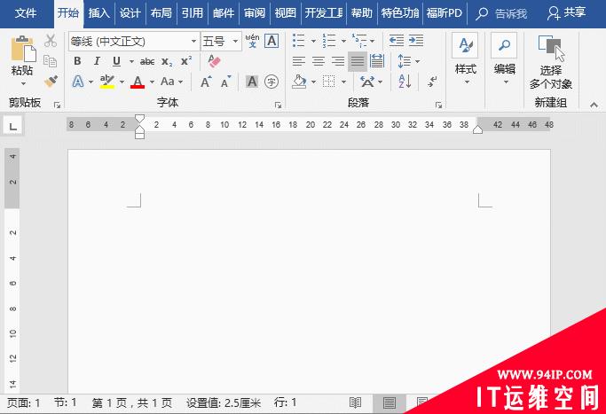Switch to the References (引用) tab
This screenshot has height=414, width=606.
point(192,13)
